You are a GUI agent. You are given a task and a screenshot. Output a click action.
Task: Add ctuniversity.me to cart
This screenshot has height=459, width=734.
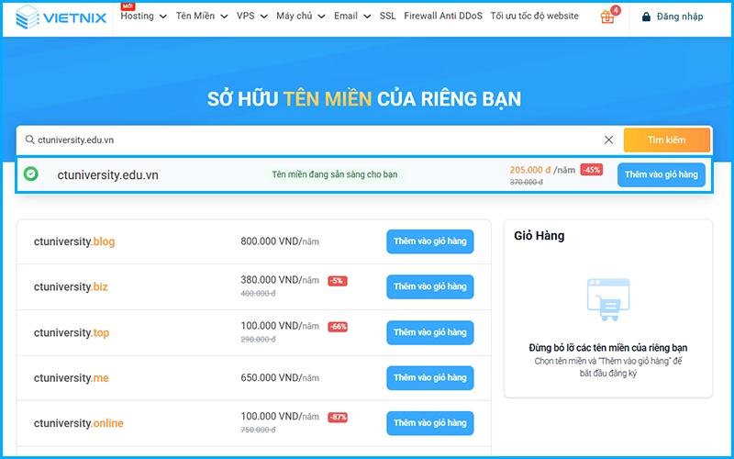429,377
